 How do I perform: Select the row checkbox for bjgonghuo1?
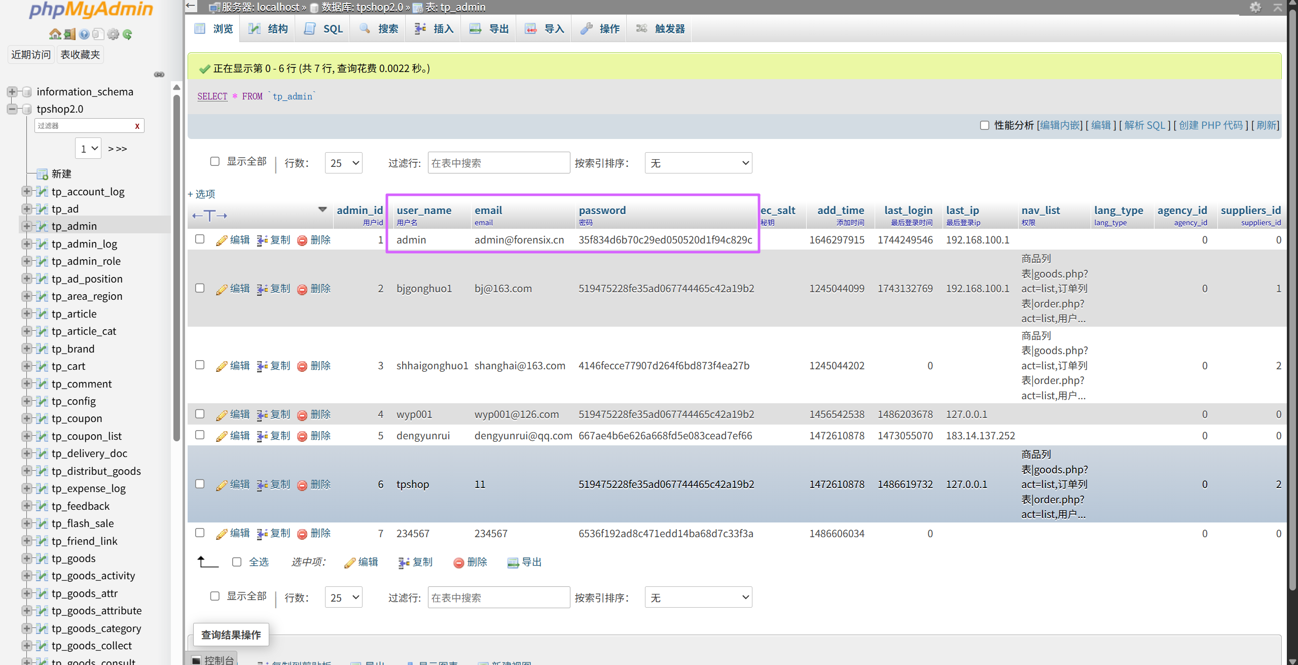200,288
